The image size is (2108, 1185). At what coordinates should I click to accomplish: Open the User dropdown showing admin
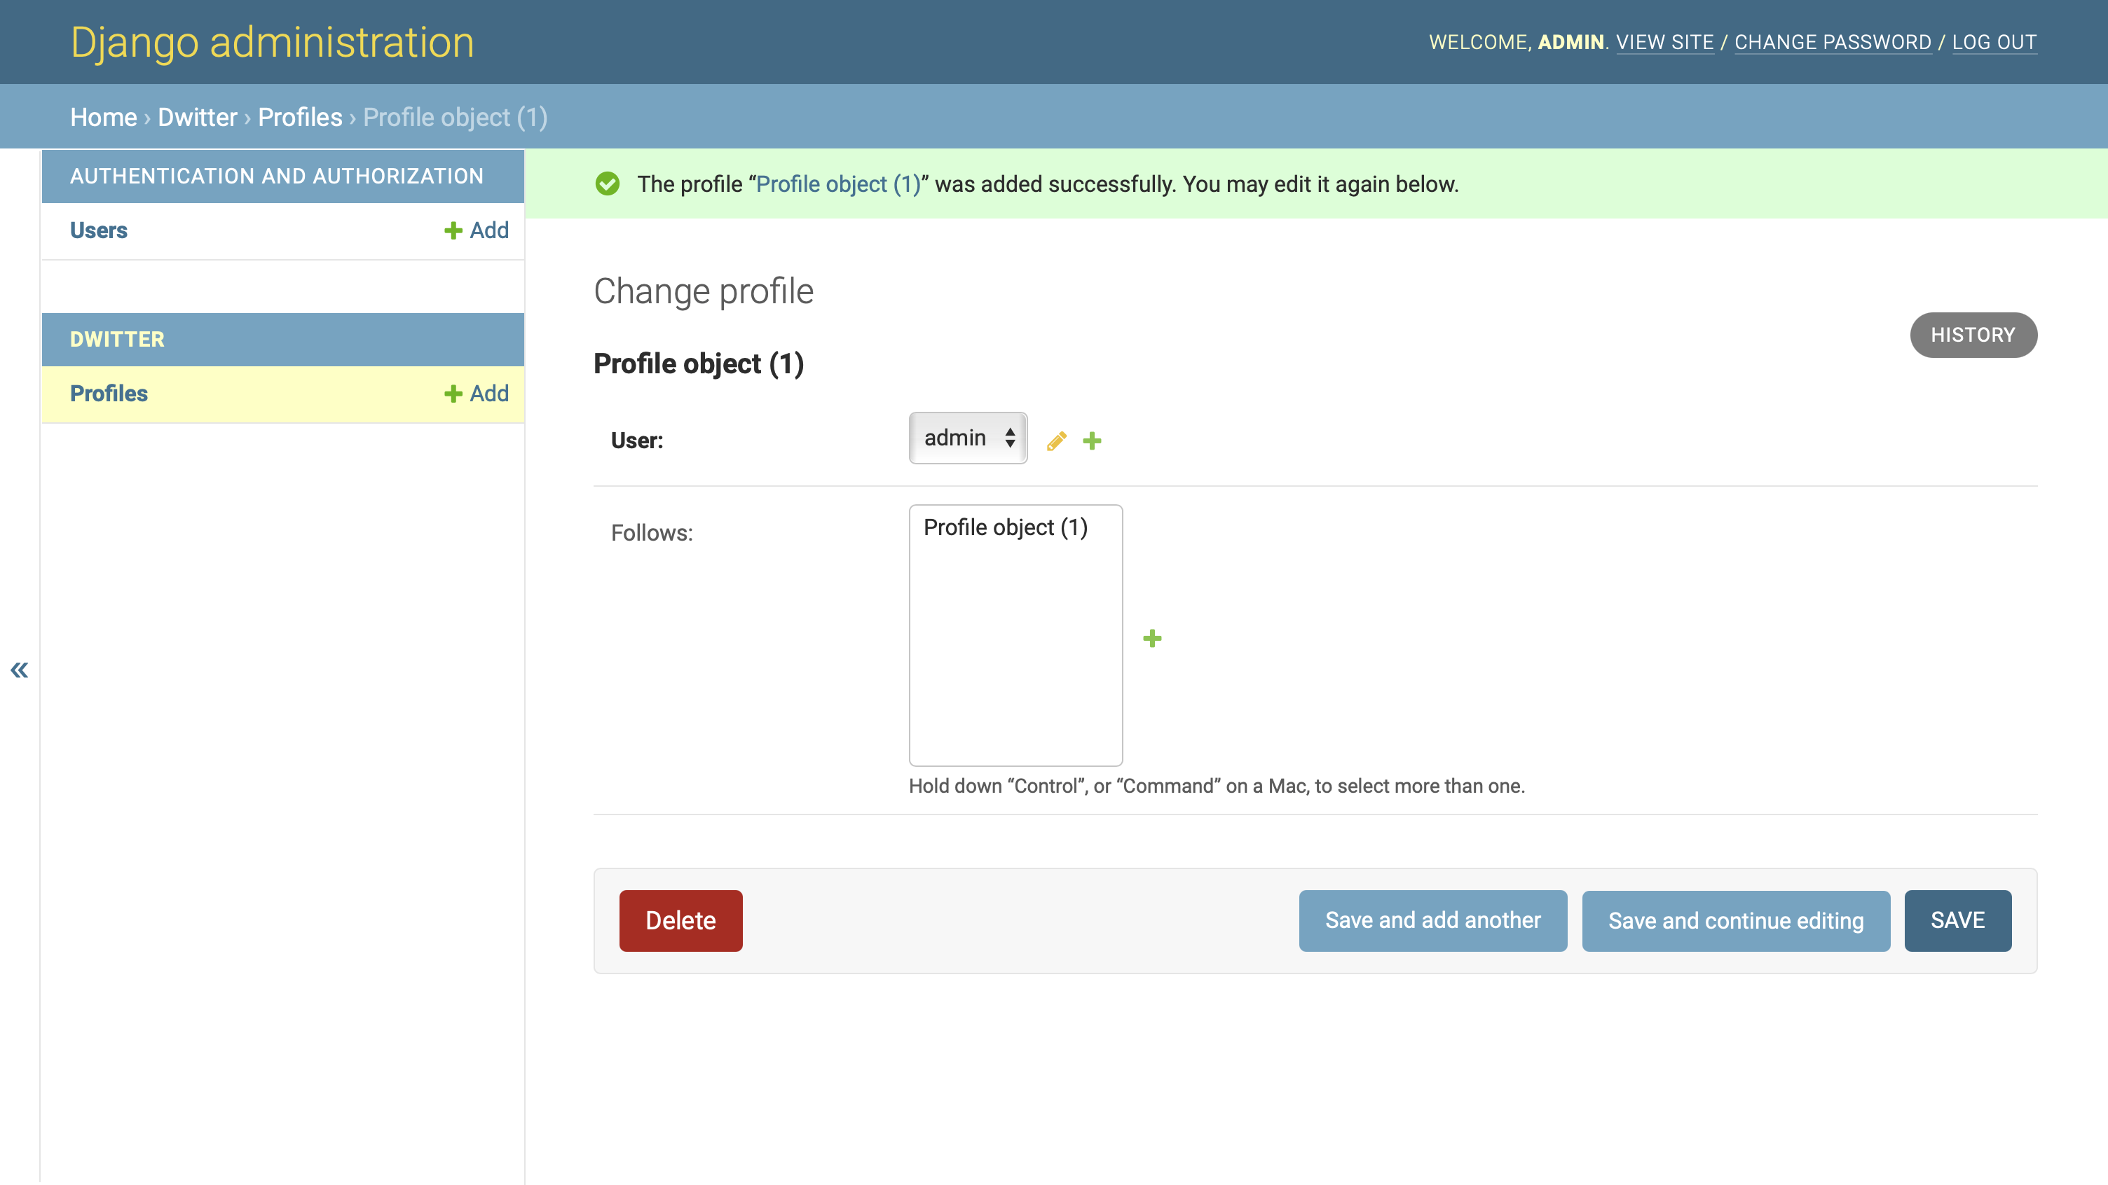point(967,438)
